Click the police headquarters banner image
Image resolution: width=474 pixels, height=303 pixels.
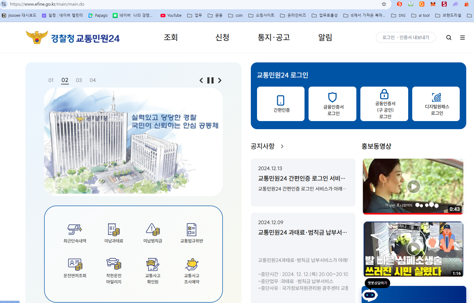133,142
